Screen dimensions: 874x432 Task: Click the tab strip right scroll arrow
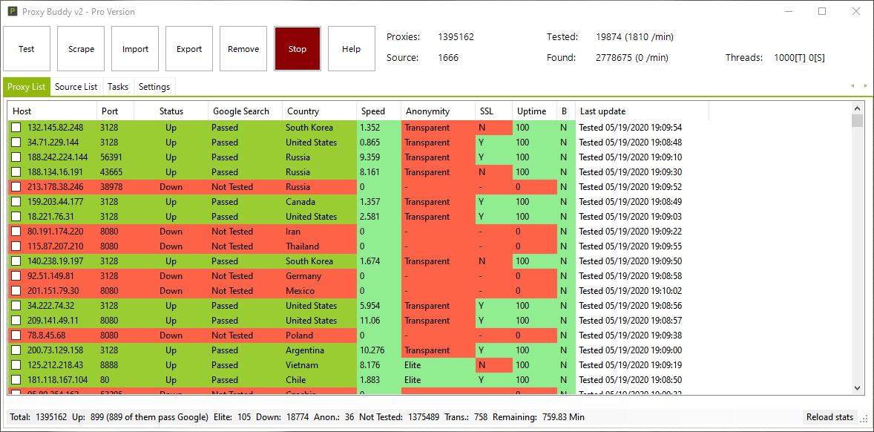pyautogui.click(x=865, y=86)
